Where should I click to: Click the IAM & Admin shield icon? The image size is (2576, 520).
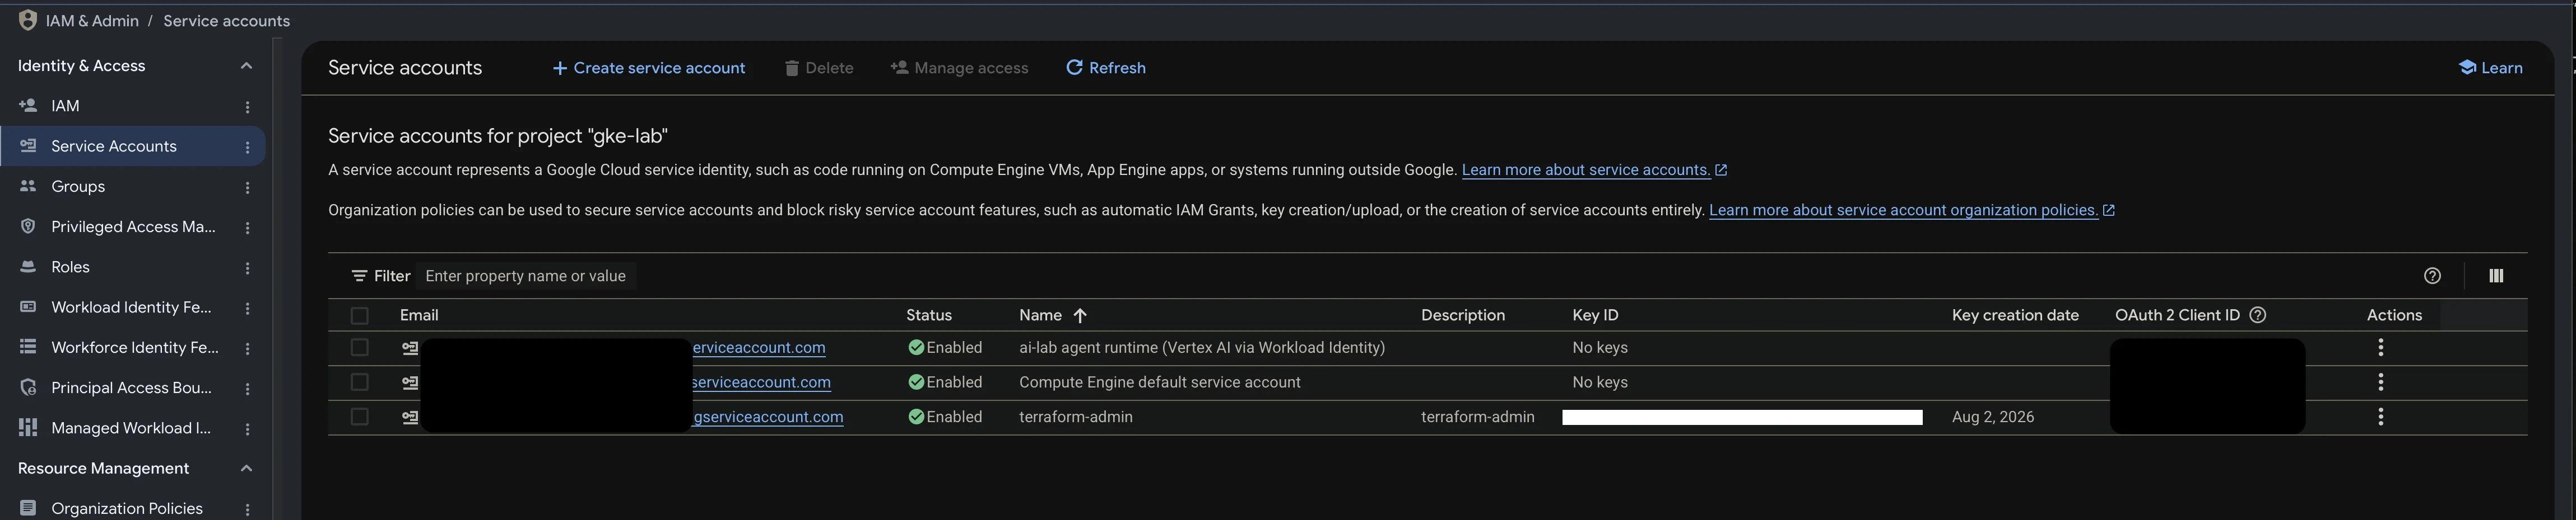click(28, 20)
